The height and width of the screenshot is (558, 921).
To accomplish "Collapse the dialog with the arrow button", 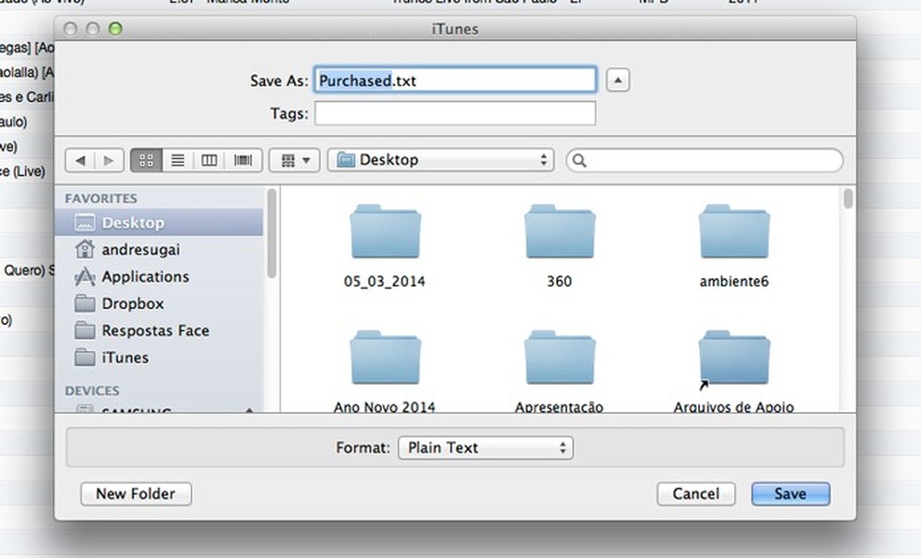I will pyautogui.click(x=618, y=80).
